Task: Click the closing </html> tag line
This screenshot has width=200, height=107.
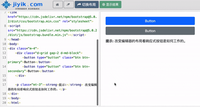Action: coord(14,103)
